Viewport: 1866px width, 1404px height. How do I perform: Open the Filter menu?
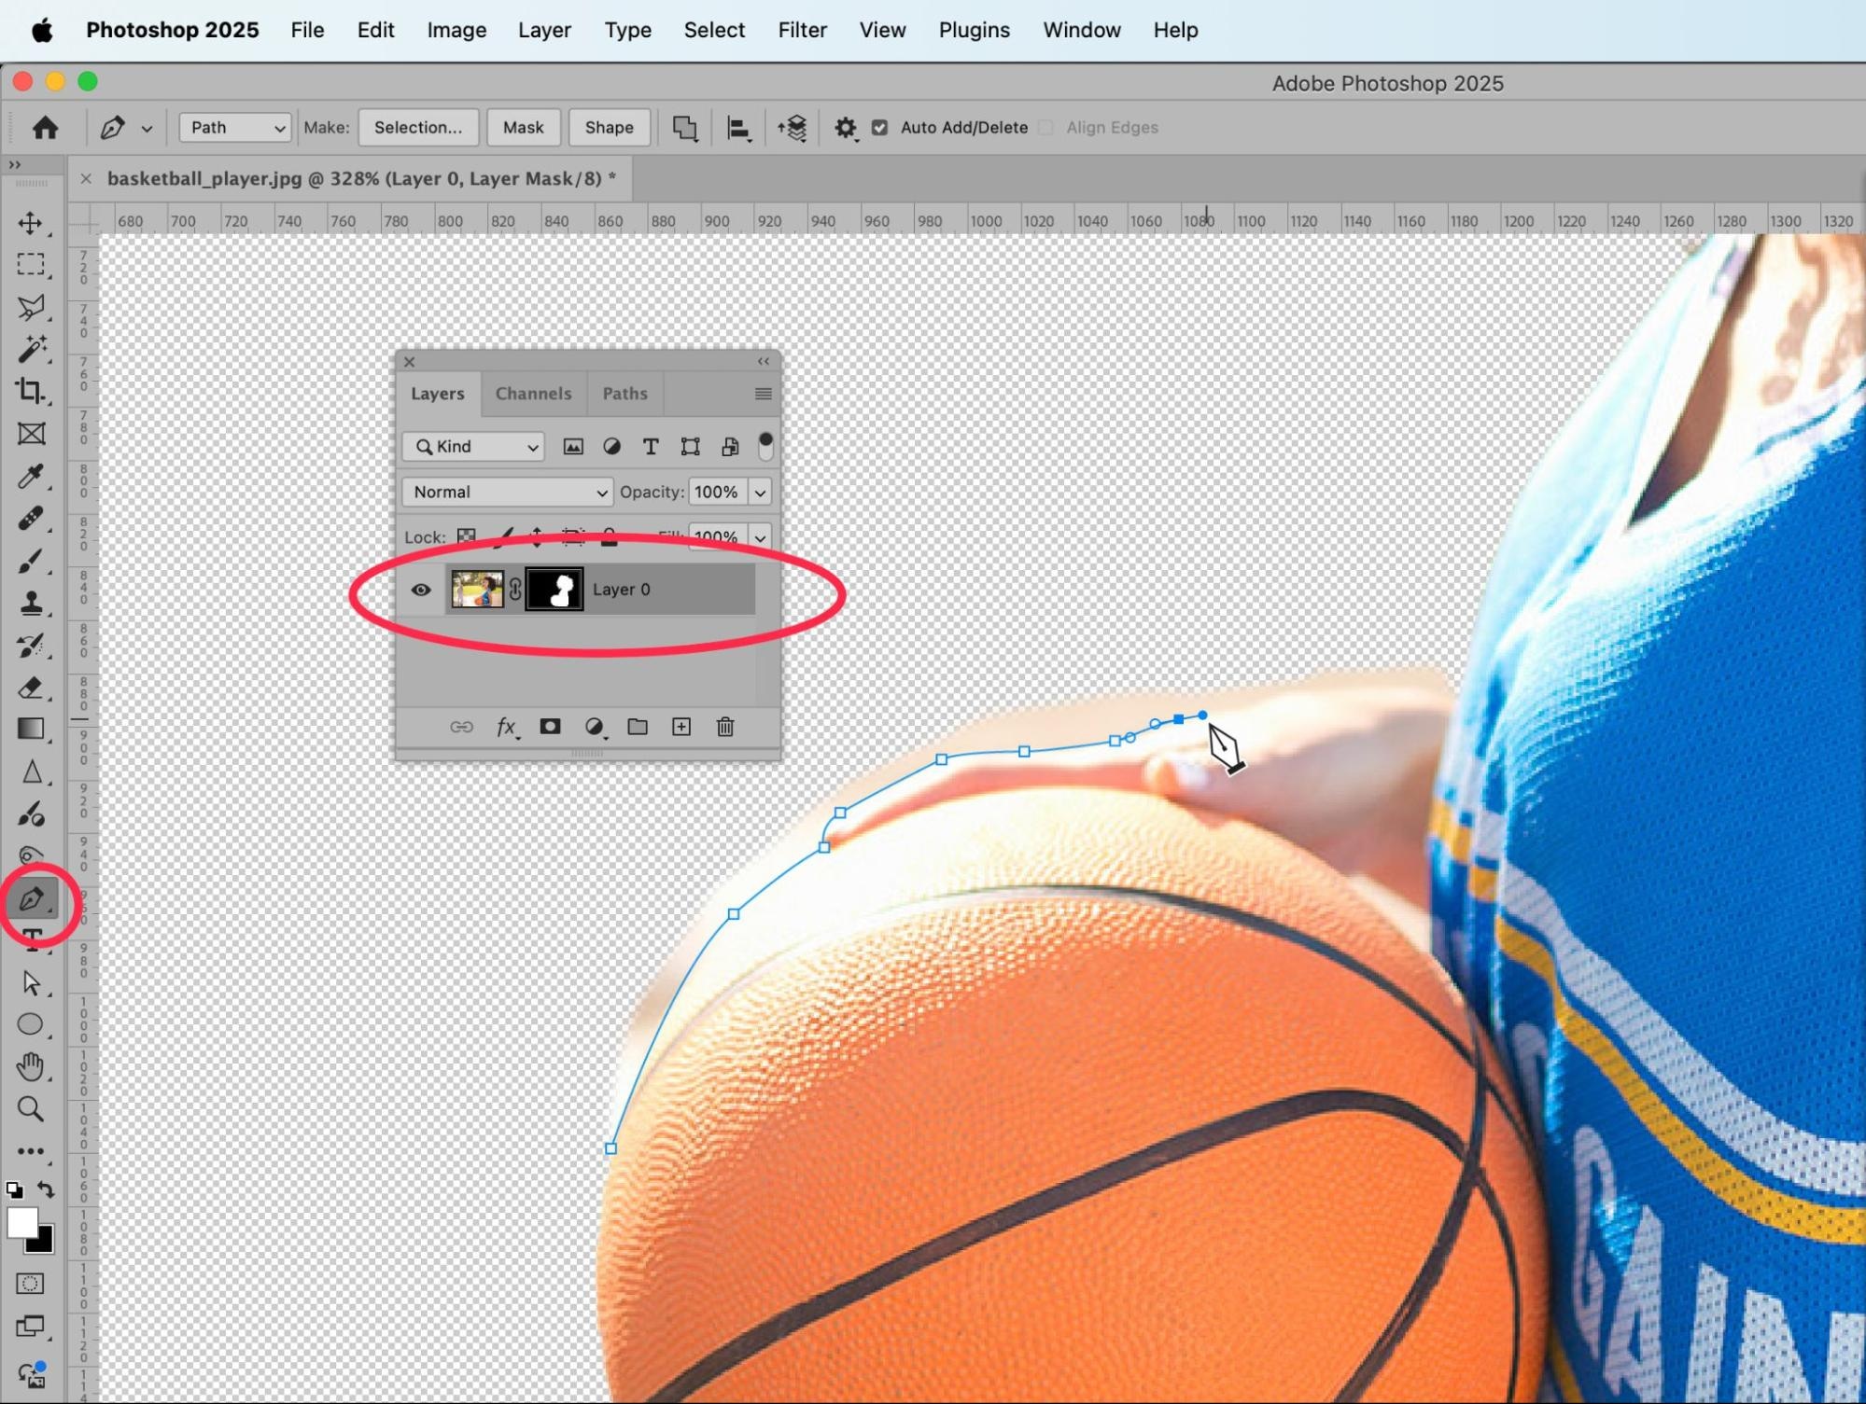[x=802, y=30]
